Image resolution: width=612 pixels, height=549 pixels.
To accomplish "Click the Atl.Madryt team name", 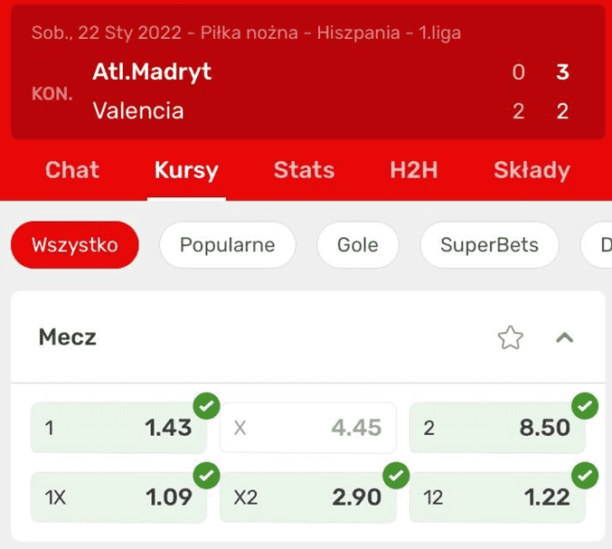I will point(152,71).
